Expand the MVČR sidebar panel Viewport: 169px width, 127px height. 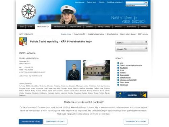pos(131,43)
